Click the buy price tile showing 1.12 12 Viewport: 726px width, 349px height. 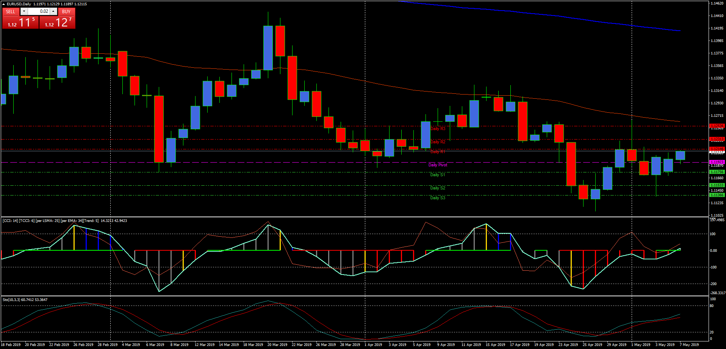coord(58,23)
